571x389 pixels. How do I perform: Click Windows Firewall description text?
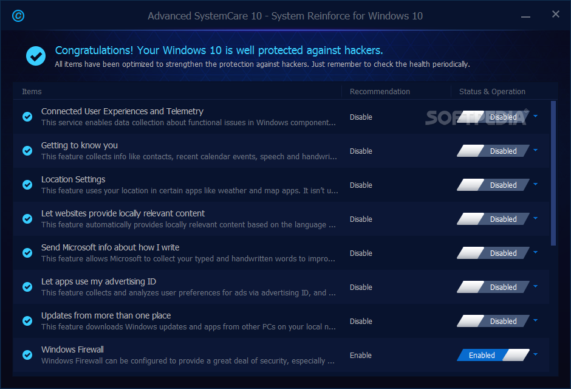click(x=188, y=360)
